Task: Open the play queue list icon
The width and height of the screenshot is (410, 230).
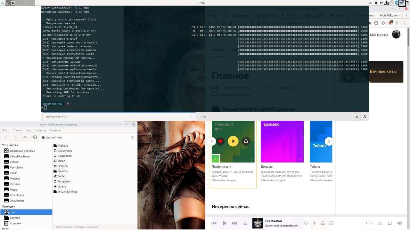Action: click(245, 223)
